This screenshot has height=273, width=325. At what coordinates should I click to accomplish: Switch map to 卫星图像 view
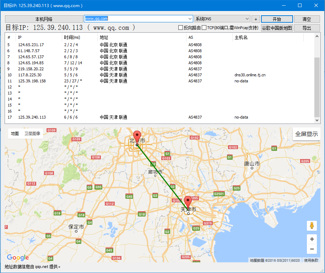click(32, 133)
